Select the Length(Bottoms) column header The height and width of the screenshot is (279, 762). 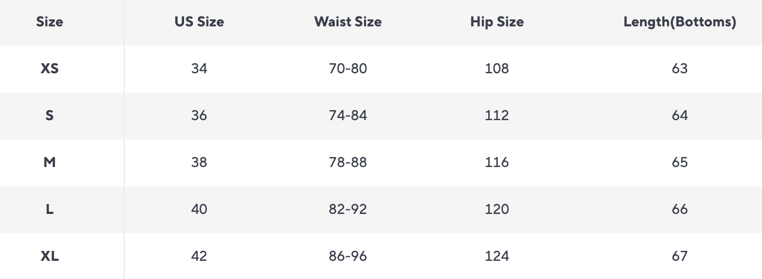pyautogui.click(x=680, y=22)
